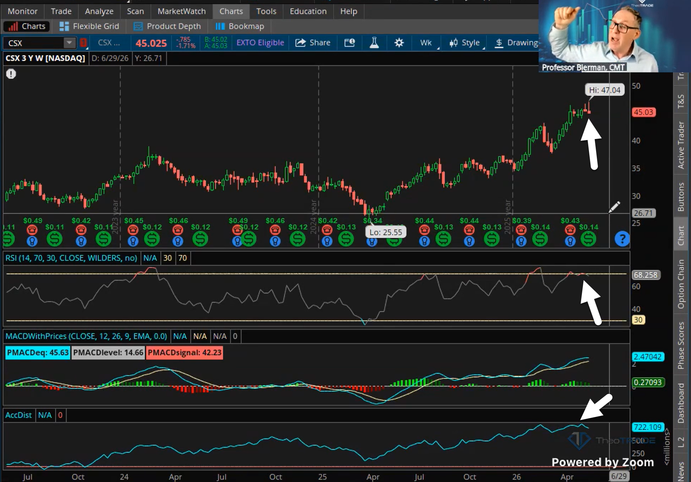Click the MACDWithPrices study label
Image resolution: width=691 pixels, height=482 pixels.
pyautogui.click(x=86, y=336)
